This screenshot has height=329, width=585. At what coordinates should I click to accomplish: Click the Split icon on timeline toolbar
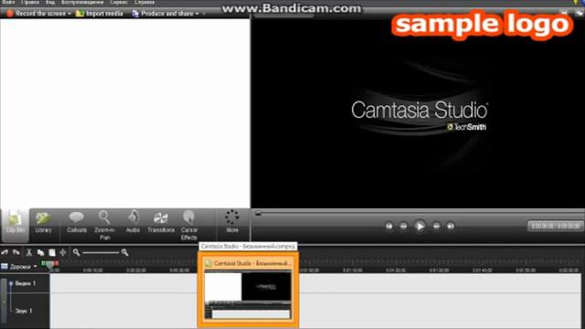[x=63, y=252]
